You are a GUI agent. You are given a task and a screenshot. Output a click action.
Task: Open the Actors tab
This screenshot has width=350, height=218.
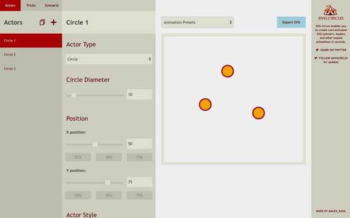coord(10,5)
